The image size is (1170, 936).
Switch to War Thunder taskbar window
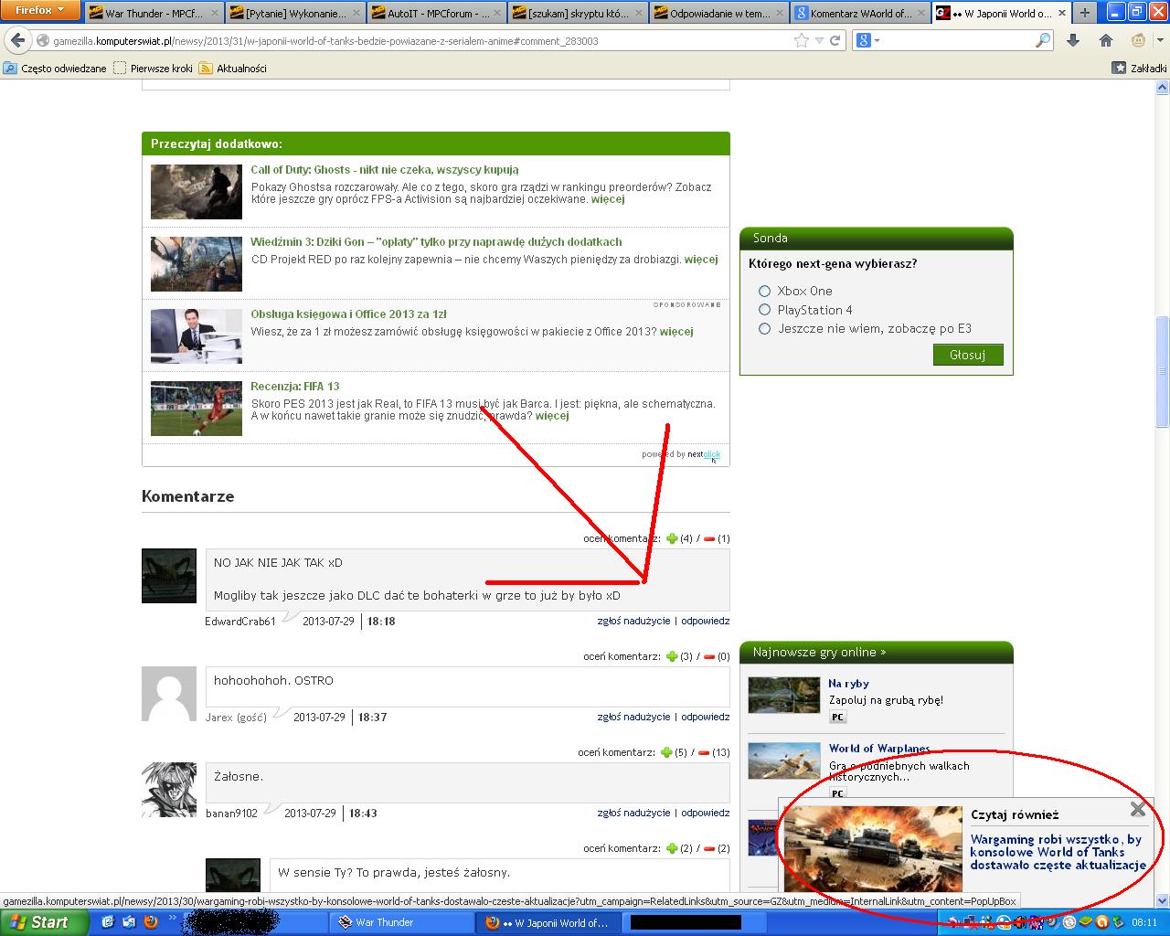pos(402,922)
